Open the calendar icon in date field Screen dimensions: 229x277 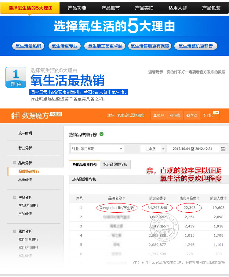pyautogui.click(x=223, y=149)
